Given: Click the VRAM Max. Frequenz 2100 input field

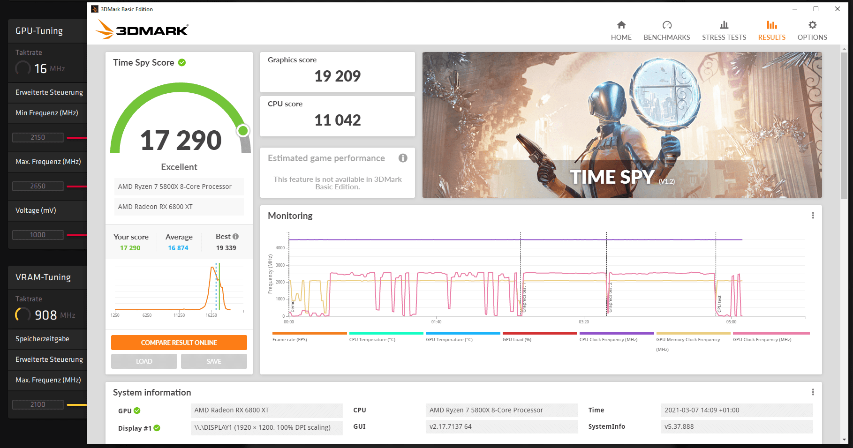Looking at the screenshot, I should [38, 404].
